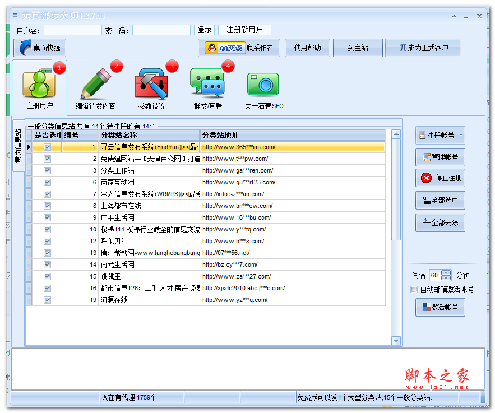Click the red 停止注册 stop button
495x413 pixels.
click(x=440, y=178)
